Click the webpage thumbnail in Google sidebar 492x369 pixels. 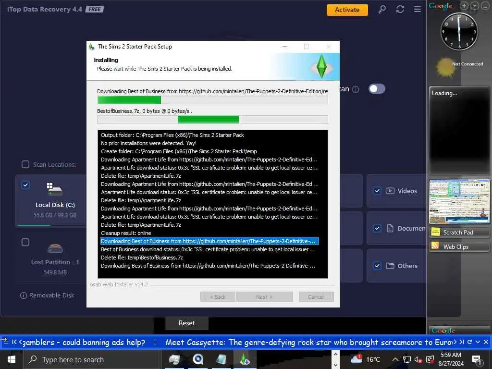(x=459, y=201)
